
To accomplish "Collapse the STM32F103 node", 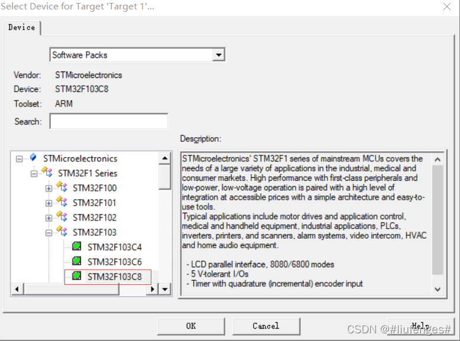I will point(48,233).
